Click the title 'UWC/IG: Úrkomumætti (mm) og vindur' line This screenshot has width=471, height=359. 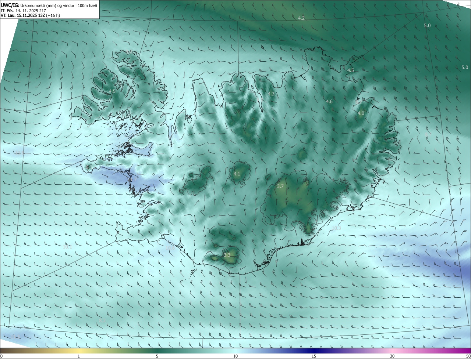pos(49,5)
